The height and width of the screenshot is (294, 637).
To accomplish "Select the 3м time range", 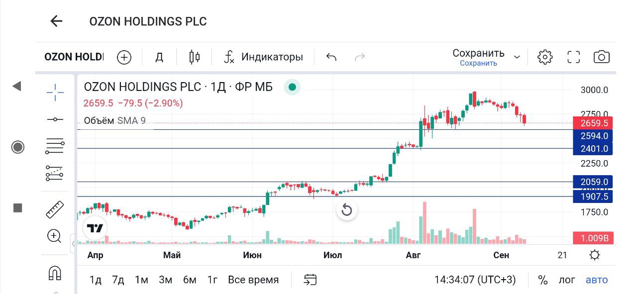I will click(165, 280).
